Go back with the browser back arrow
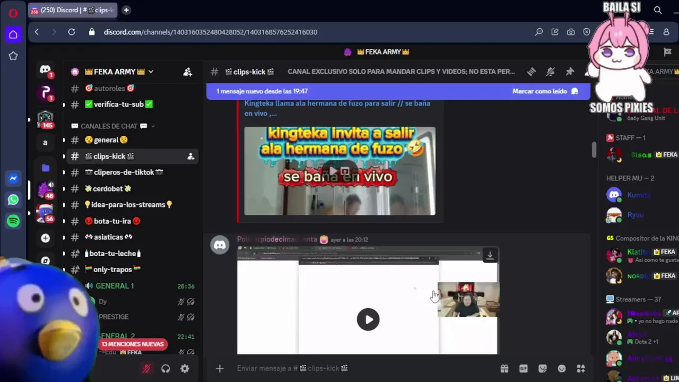Image resolution: width=679 pixels, height=382 pixels. tap(37, 32)
